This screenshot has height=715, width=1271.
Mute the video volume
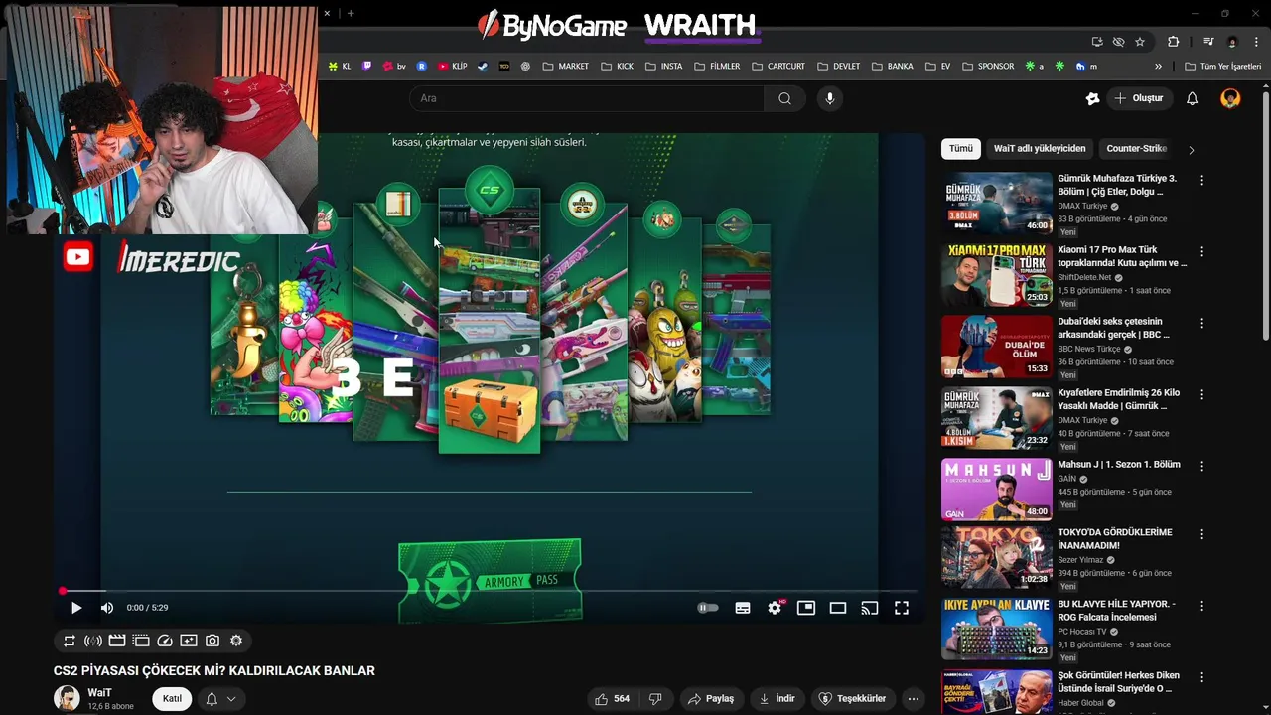pos(107,608)
